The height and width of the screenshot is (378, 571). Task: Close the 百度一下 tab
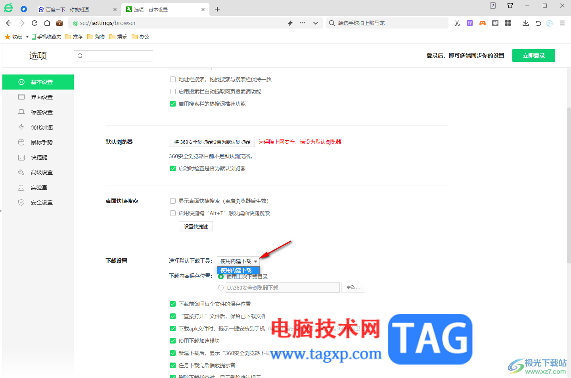pos(115,10)
